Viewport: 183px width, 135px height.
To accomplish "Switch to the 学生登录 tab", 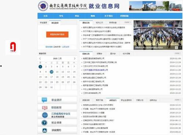I will click(x=43, y=23).
